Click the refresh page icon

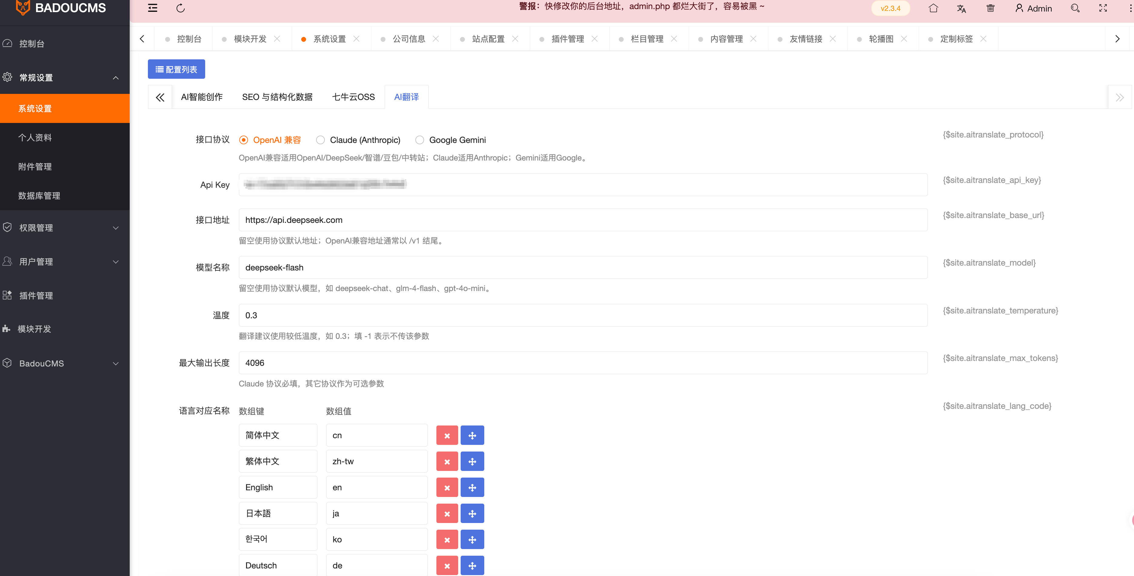(181, 8)
